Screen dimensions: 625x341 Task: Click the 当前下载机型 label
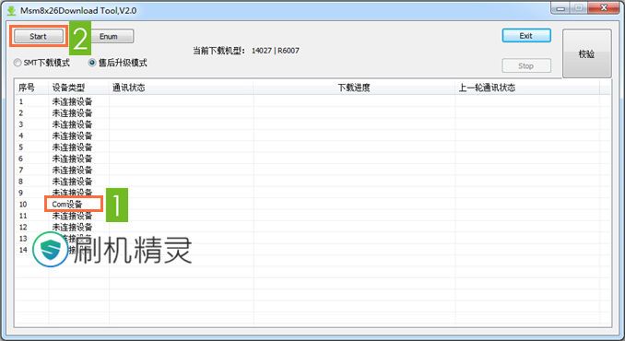click(219, 51)
